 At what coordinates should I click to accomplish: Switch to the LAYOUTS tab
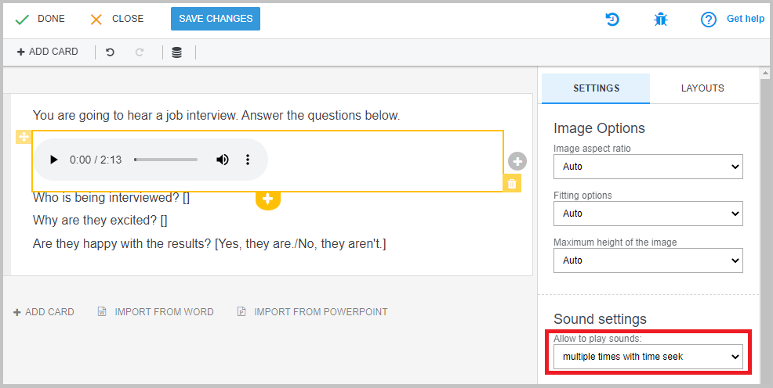702,88
